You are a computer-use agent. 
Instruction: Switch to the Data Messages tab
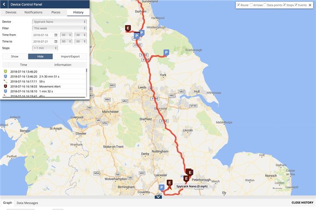27,203
